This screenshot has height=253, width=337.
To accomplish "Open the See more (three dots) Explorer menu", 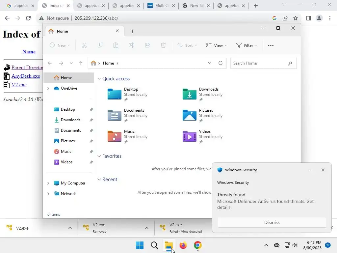I will click(x=271, y=45).
